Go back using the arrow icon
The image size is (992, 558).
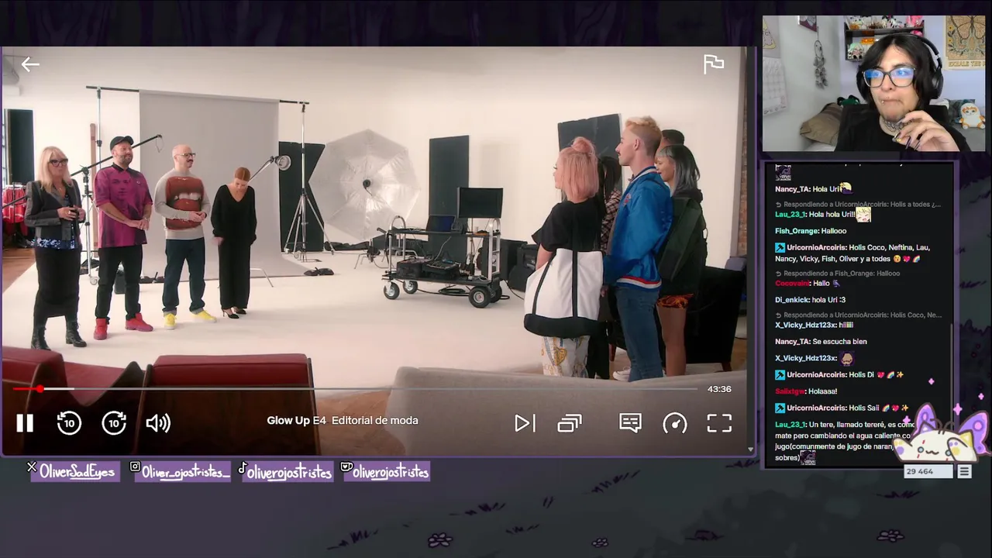tap(30, 65)
